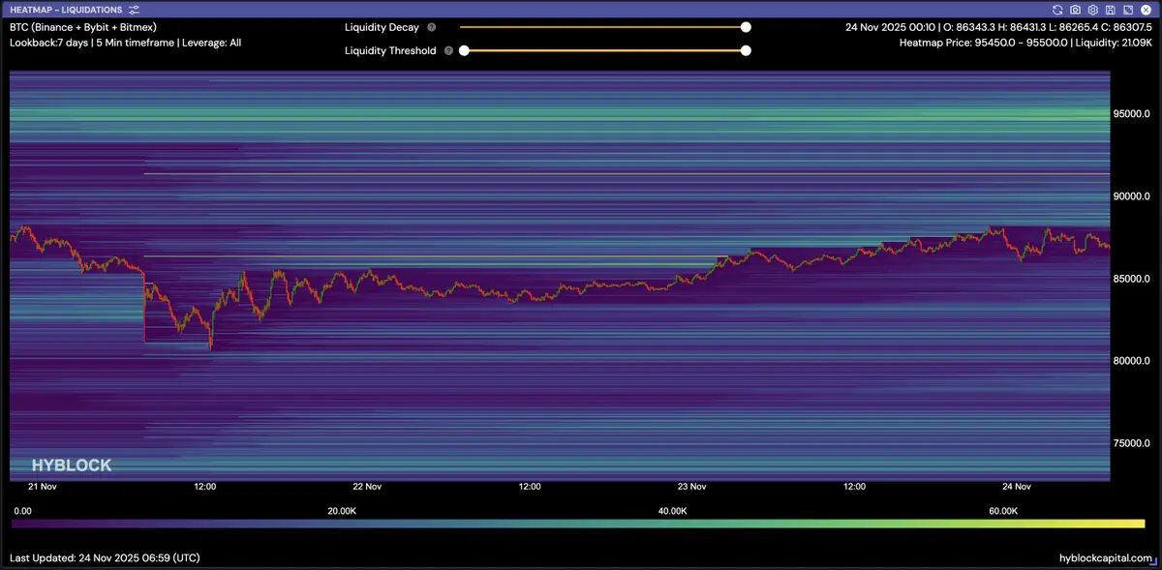The width and height of the screenshot is (1162, 570).
Task: Expand the heatmap widget to fullscreen
Action: coord(1127,10)
